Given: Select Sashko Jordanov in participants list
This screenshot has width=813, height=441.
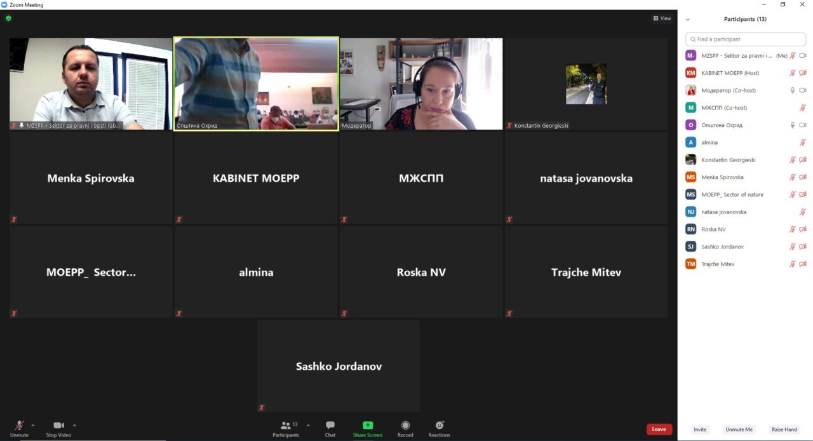Looking at the screenshot, I should click(x=722, y=247).
